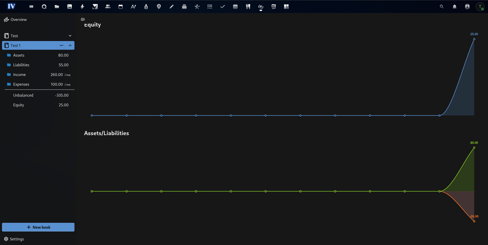Open the Files app from the top bar
Viewport: 488px width, 245px height.
(x=57, y=7)
